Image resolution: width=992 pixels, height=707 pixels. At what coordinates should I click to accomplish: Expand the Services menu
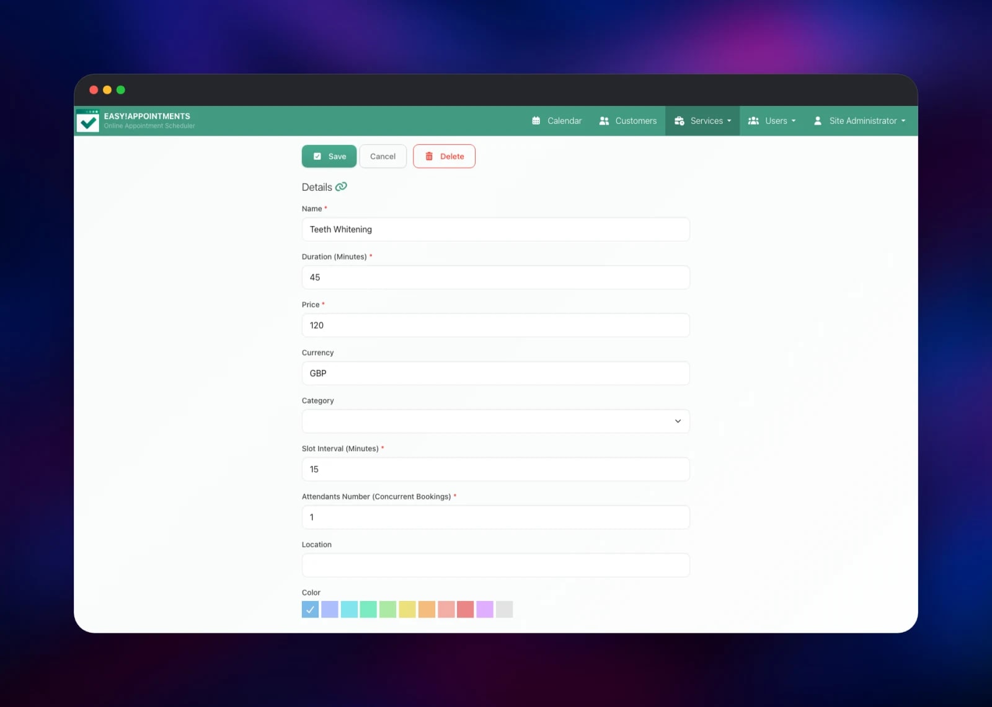(x=702, y=121)
